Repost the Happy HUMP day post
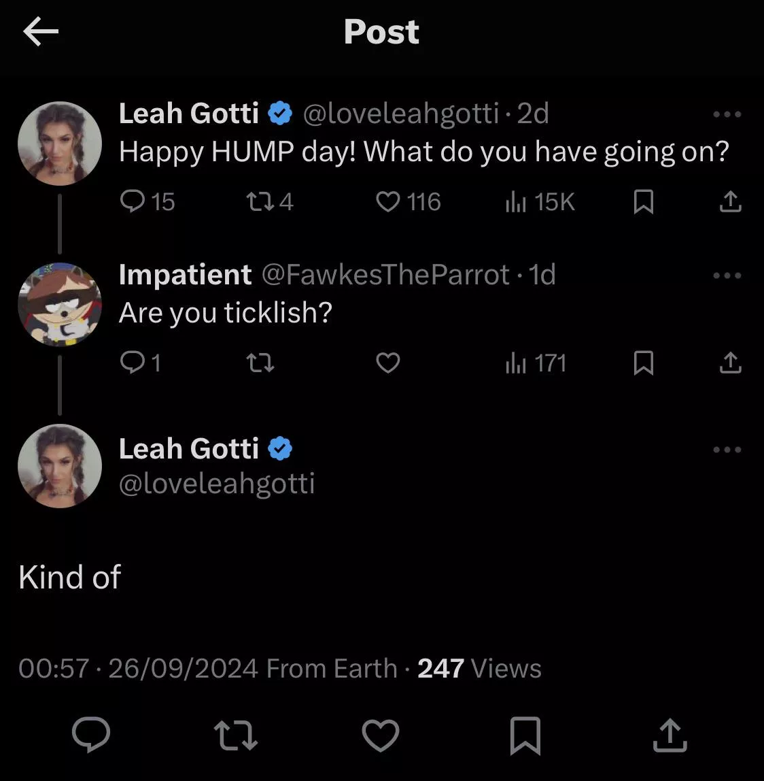Image resolution: width=764 pixels, height=781 pixels. [x=258, y=202]
